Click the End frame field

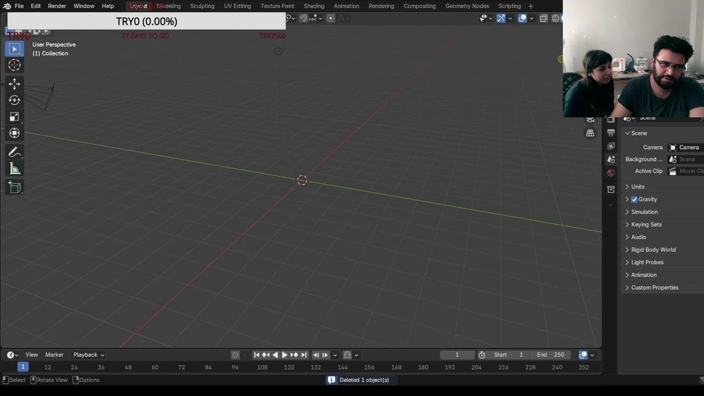(x=552, y=355)
